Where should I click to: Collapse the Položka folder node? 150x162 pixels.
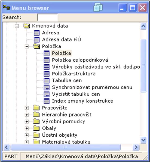pos(27,46)
